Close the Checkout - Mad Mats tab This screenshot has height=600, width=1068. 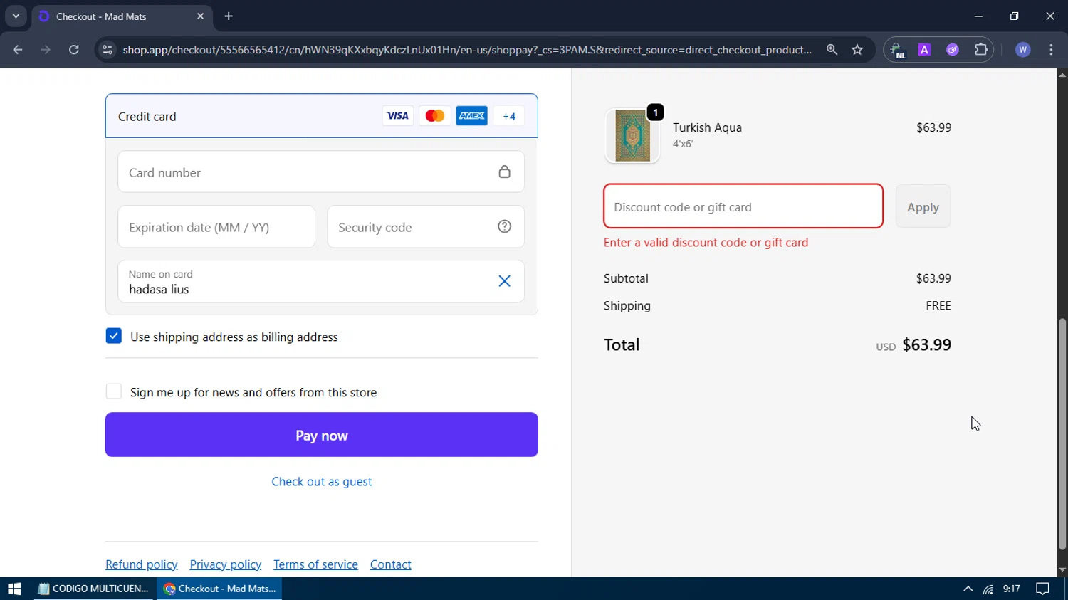200,16
